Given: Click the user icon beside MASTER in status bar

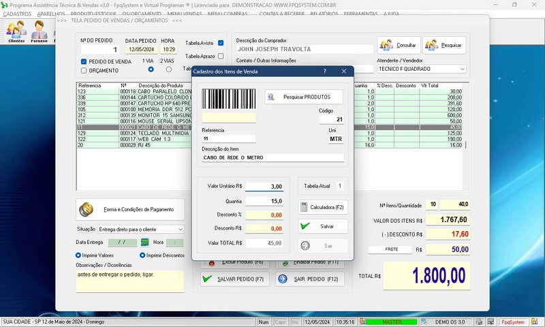Looking at the screenshot, I should pyautogui.click(x=362, y=322).
